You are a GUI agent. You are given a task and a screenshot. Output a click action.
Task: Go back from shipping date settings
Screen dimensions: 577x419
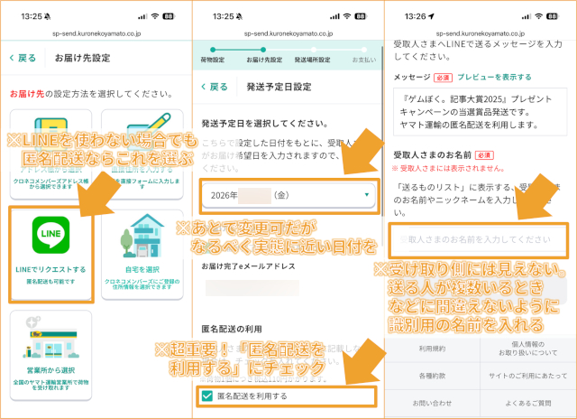(x=213, y=87)
